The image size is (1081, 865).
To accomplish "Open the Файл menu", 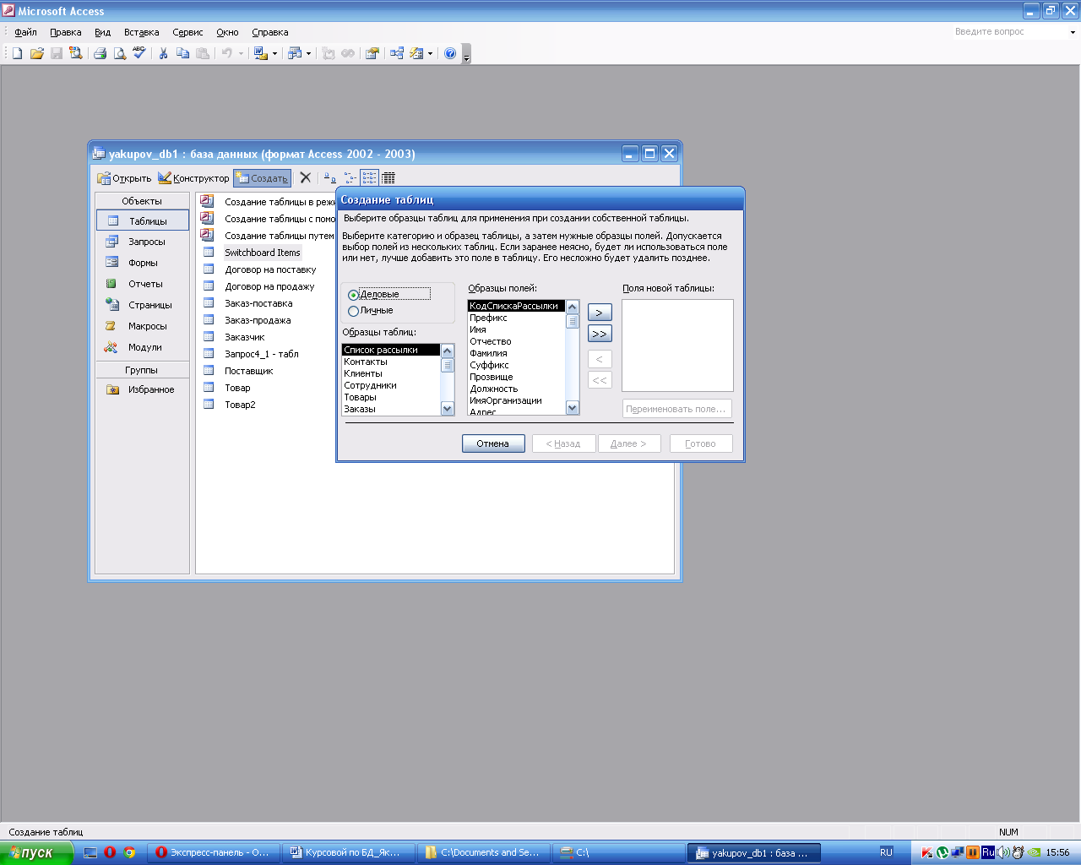I will click(25, 32).
